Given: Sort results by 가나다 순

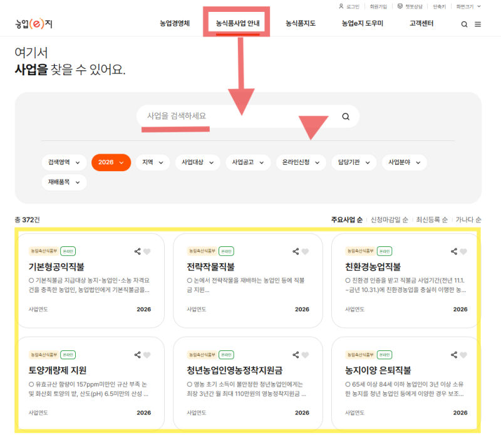Looking at the screenshot, I should (x=468, y=220).
